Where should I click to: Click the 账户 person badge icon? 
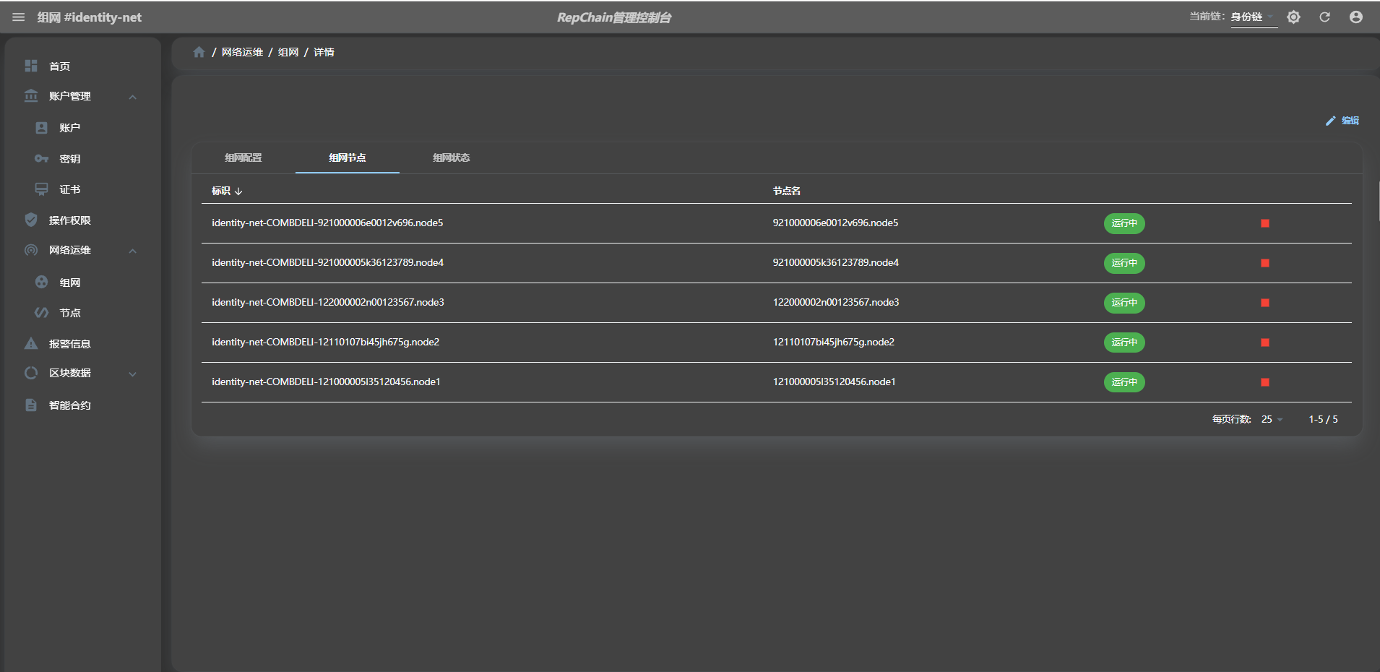(42, 127)
